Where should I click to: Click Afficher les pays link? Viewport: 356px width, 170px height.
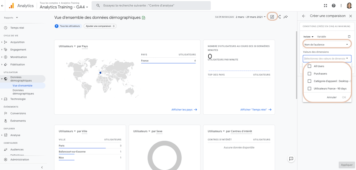pyautogui.click(x=184, y=109)
